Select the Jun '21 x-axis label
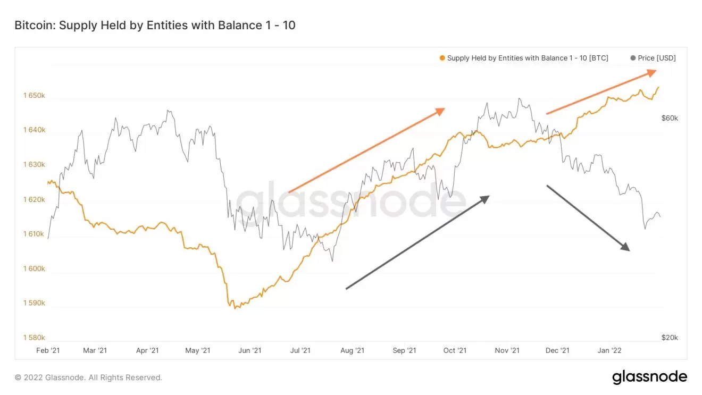Image resolution: width=702 pixels, height=395 pixels. (x=249, y=350)
